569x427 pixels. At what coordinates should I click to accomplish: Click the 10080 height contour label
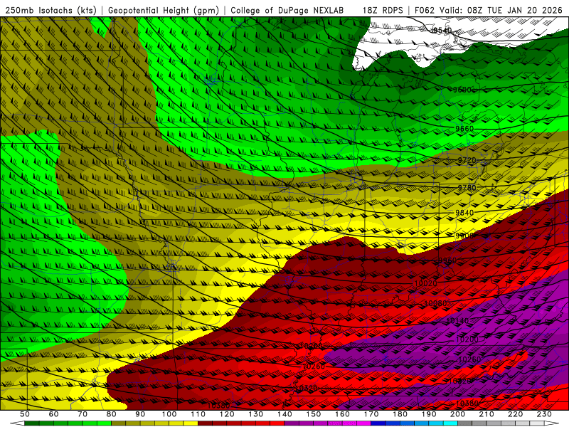coord(435,303)
